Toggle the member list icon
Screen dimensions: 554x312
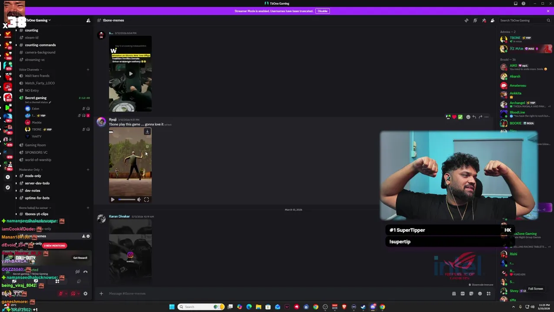(493, 20)
